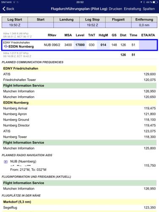Tap the MSA value 3400

point(68,45)
